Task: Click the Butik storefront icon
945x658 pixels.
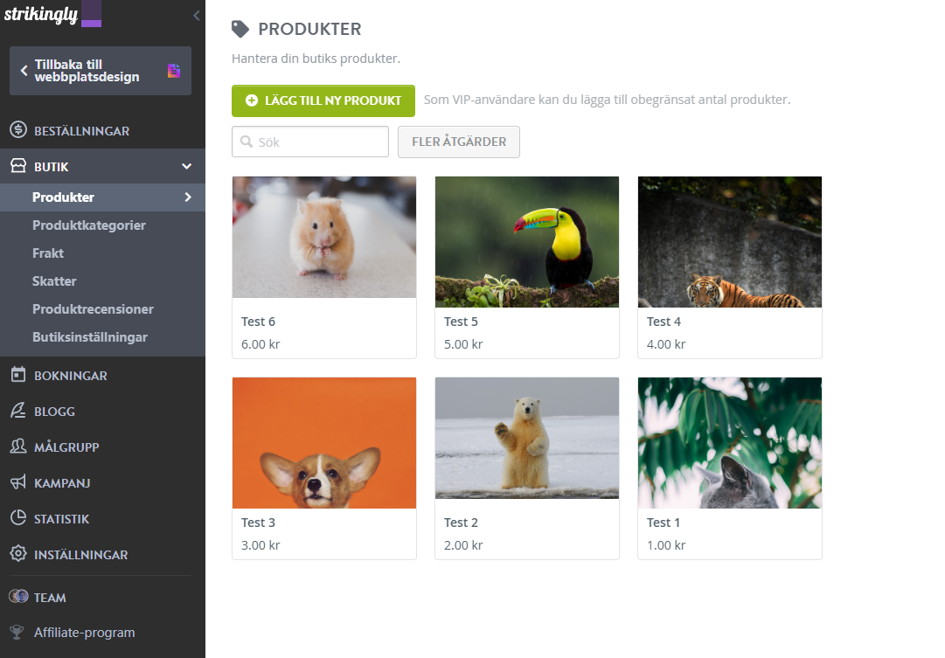Action: tap(18, 166)
